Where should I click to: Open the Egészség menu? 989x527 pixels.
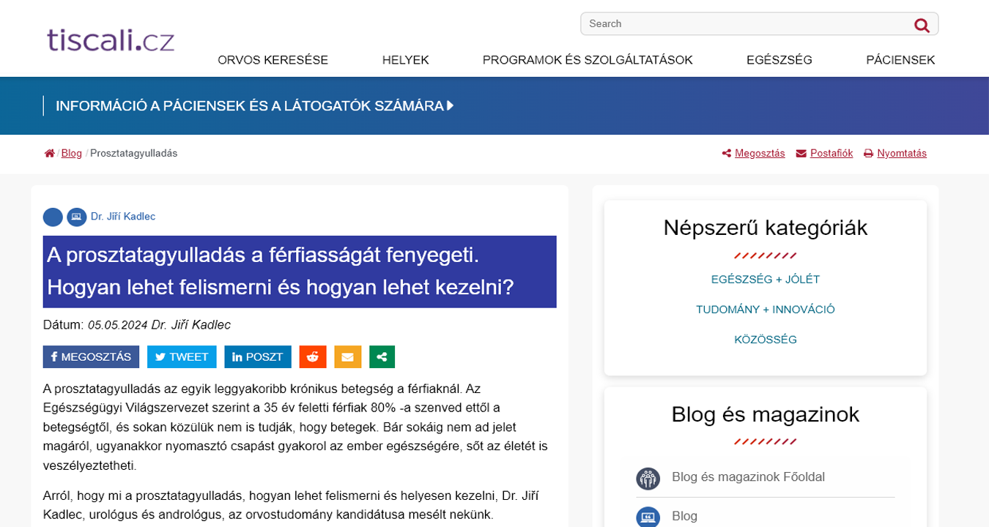coord(779,60)
